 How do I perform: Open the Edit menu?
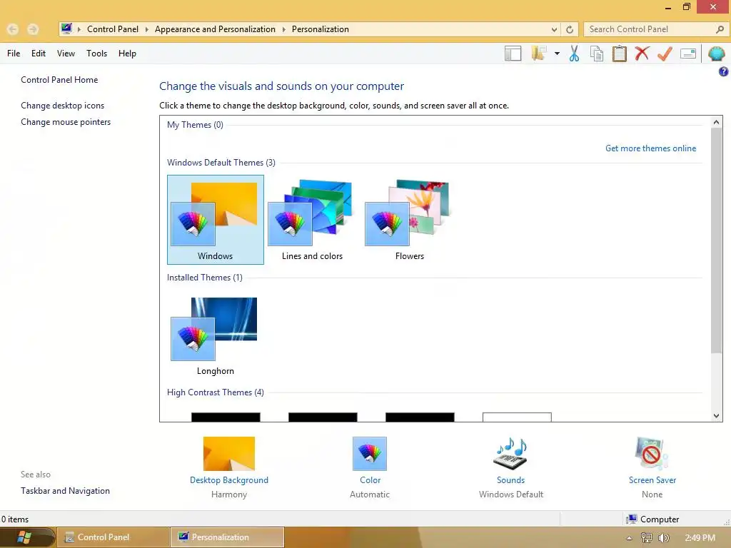pyautogui.click(x=39, y=54)
